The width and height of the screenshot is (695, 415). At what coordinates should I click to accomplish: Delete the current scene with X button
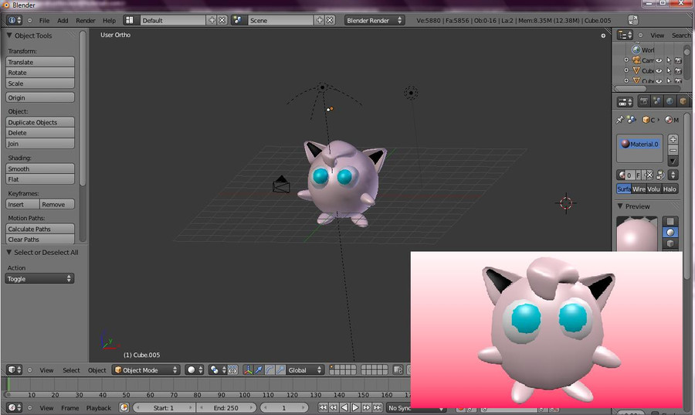330,20
